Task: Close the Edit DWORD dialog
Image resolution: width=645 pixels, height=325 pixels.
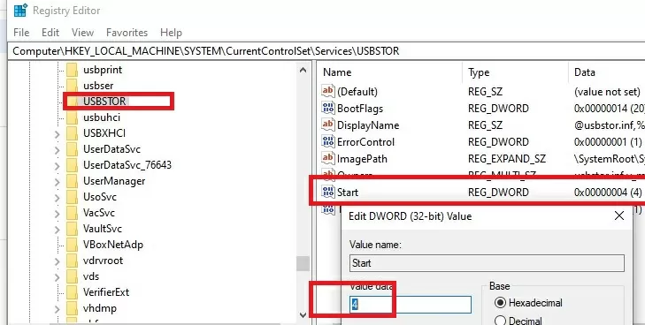Action: 619,215
